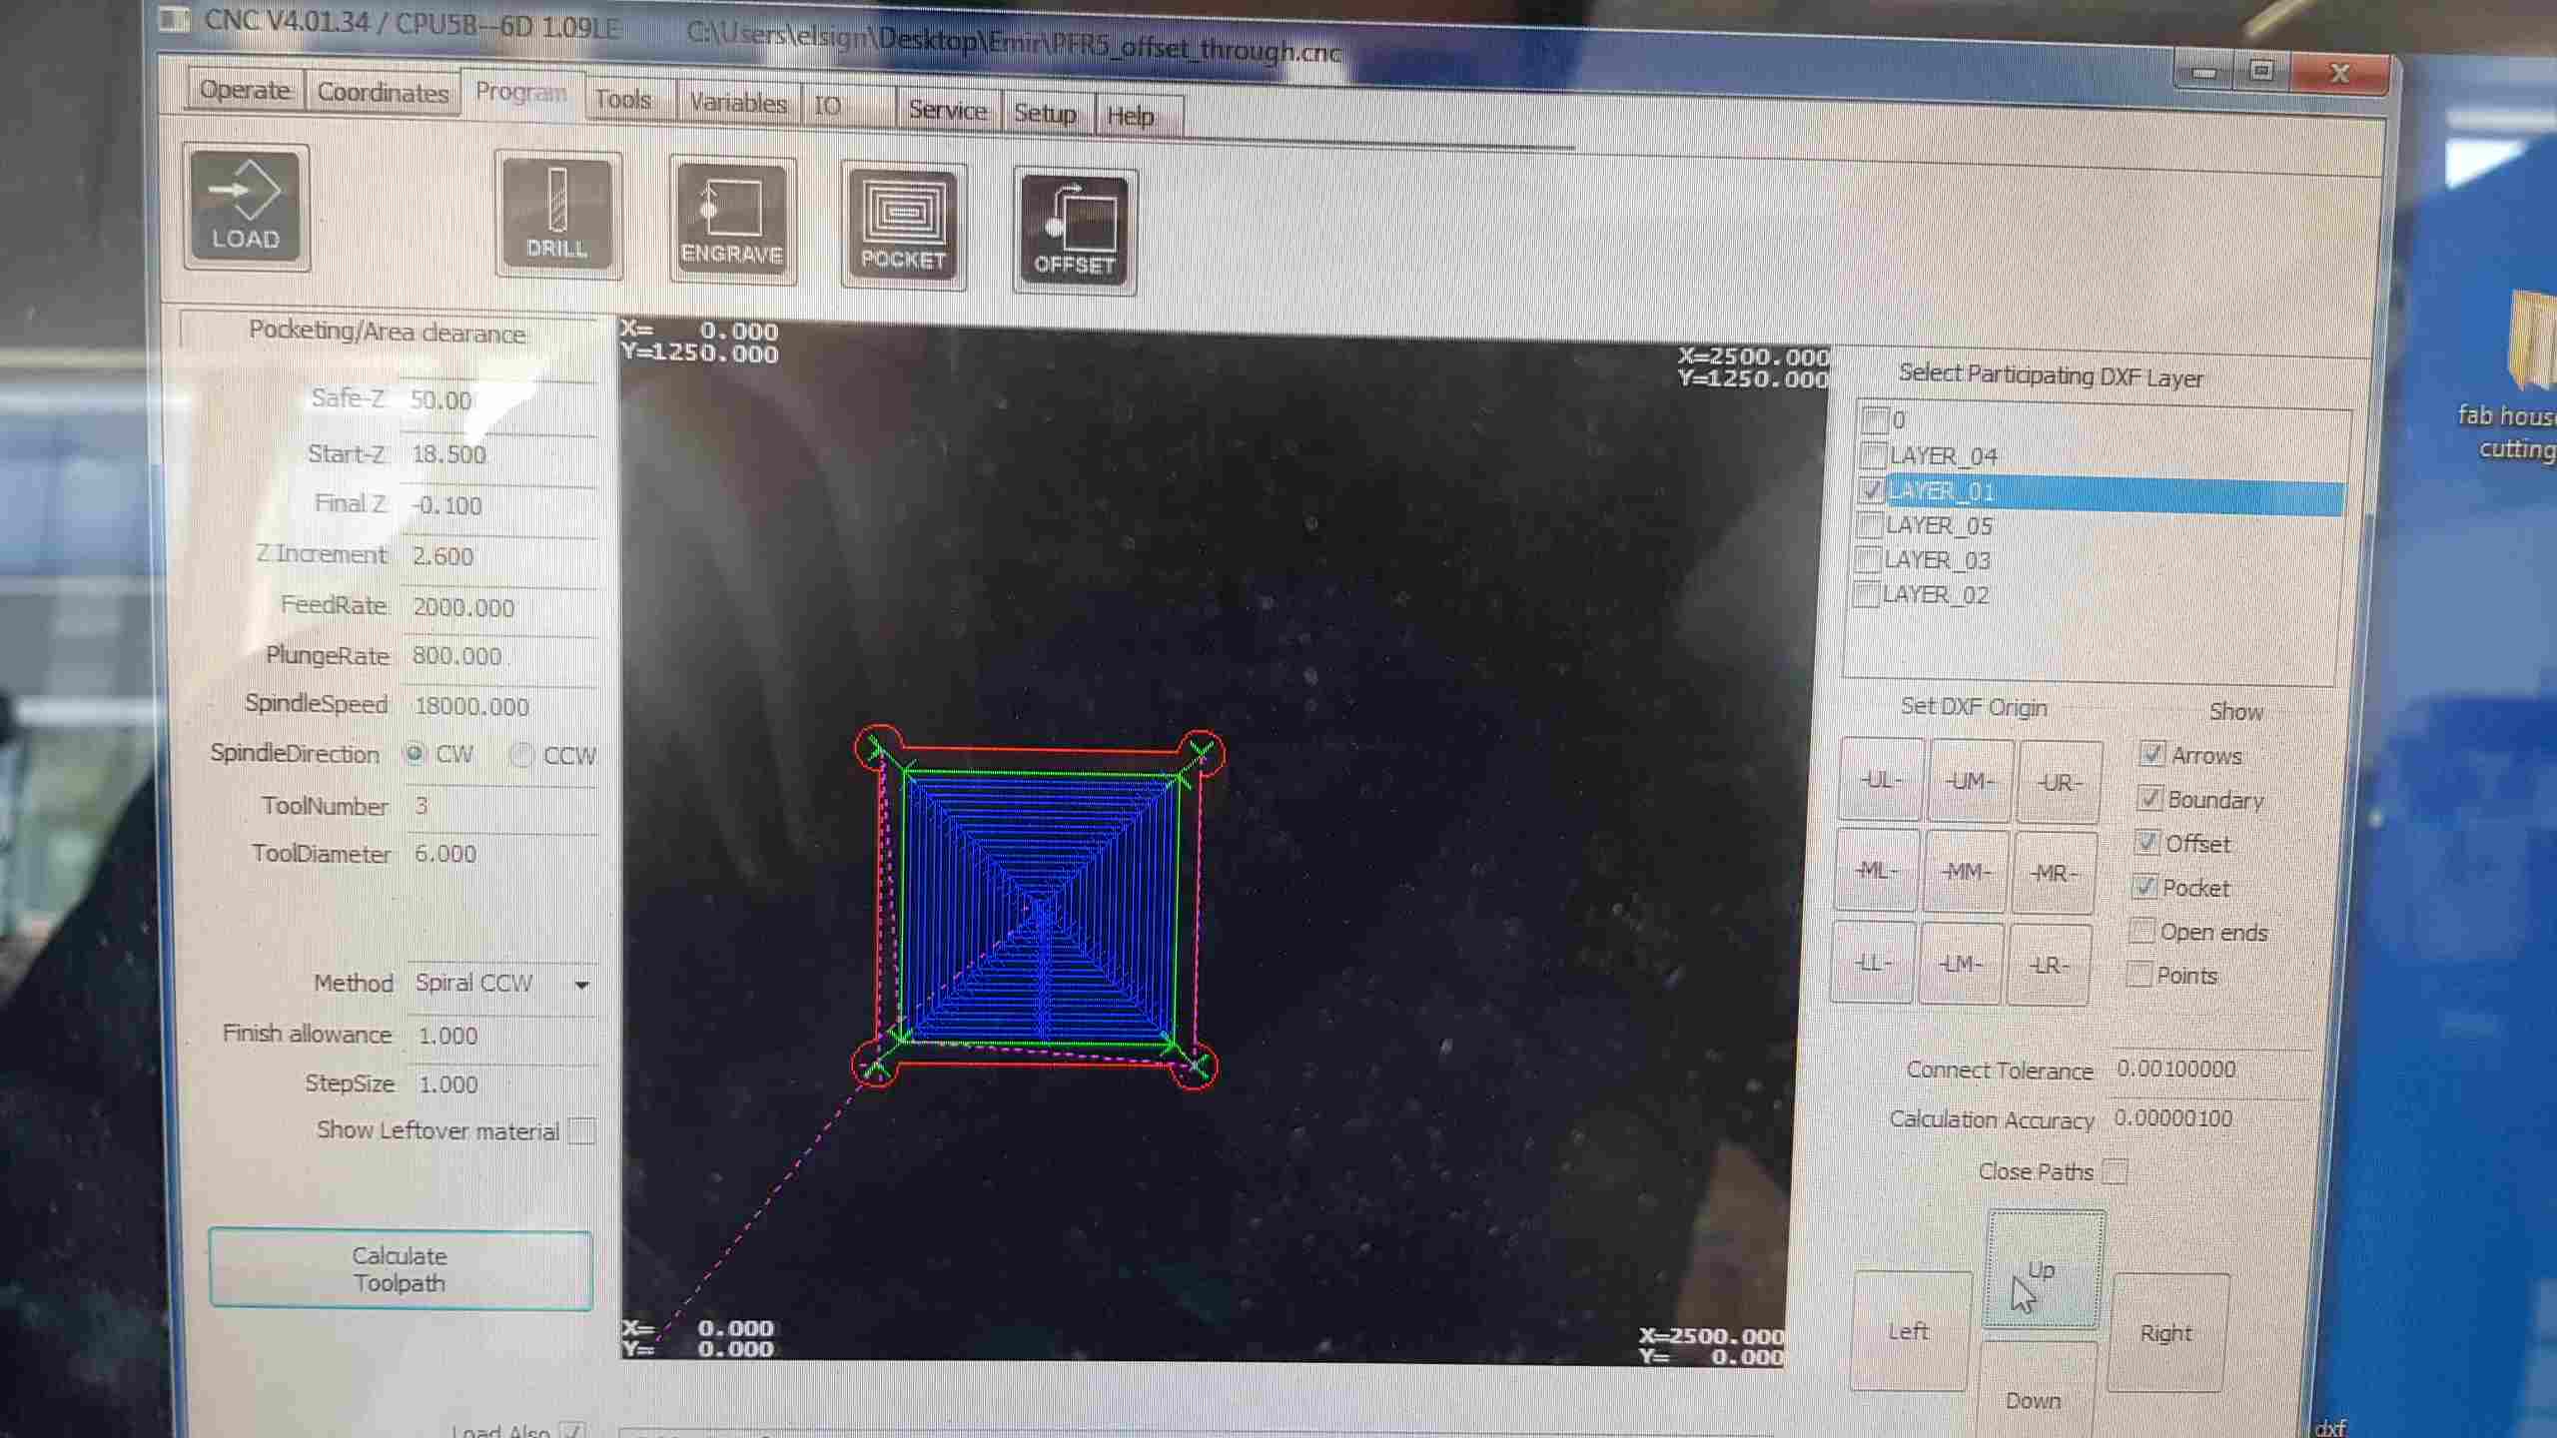2557x1438 pixels.
Task: Toggle the Arrows show checkbox
Action: click(2151, 754)
